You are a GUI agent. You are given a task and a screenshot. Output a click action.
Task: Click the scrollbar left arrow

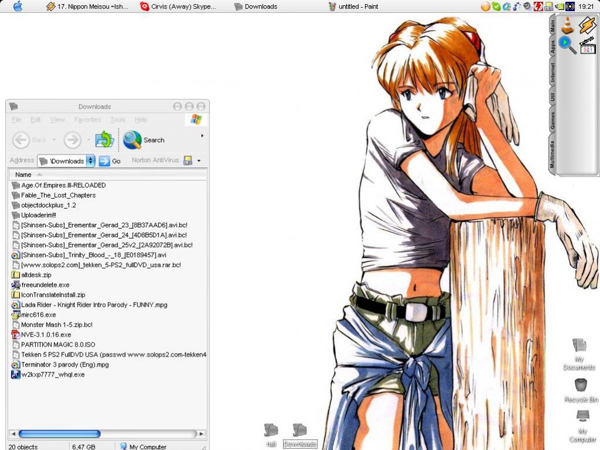(x=14, y=434)
